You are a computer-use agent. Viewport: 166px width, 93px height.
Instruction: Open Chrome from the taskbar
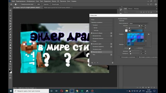[x=77, y=91]
